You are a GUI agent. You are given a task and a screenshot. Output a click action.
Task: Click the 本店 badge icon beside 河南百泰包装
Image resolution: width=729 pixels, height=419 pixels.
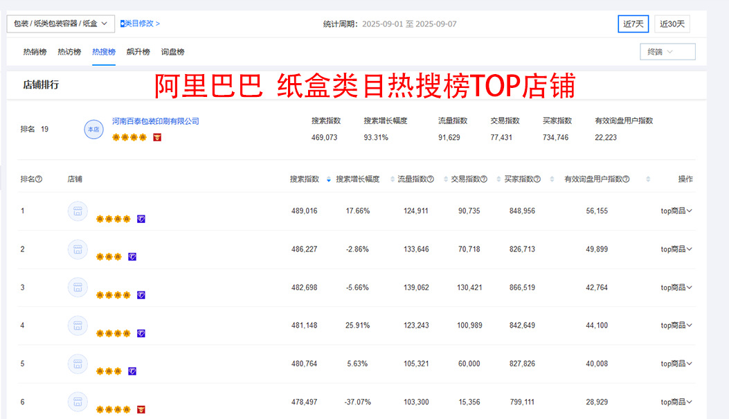(93, 130)
